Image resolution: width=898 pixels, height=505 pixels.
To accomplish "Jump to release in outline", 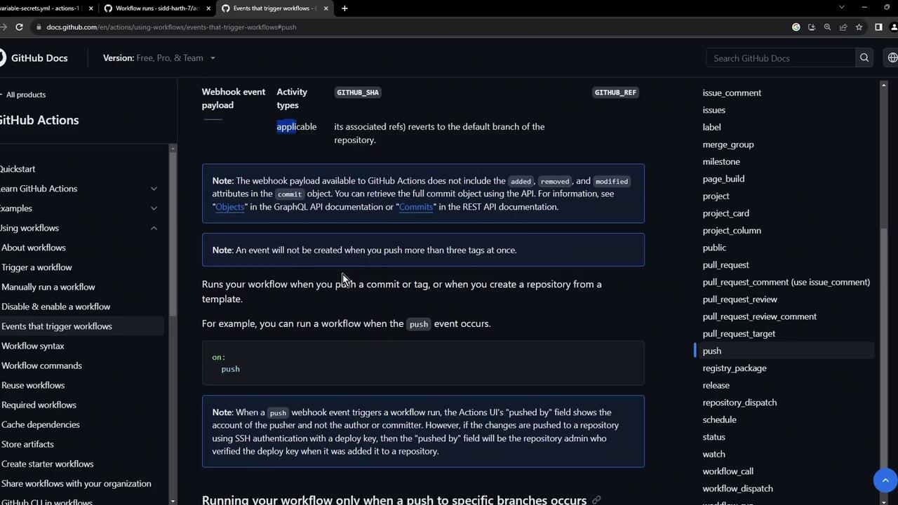I will (716, 385).
